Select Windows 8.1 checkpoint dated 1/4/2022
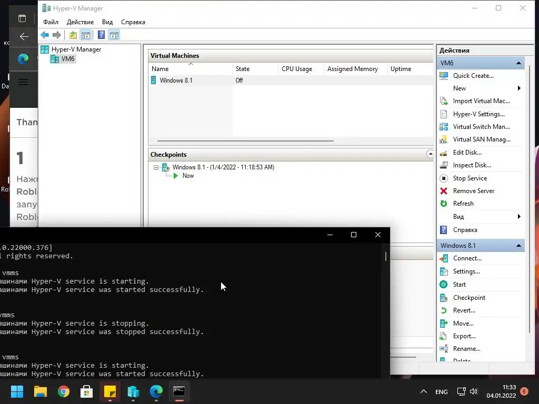539x404 pixels. tap(223, 167)
